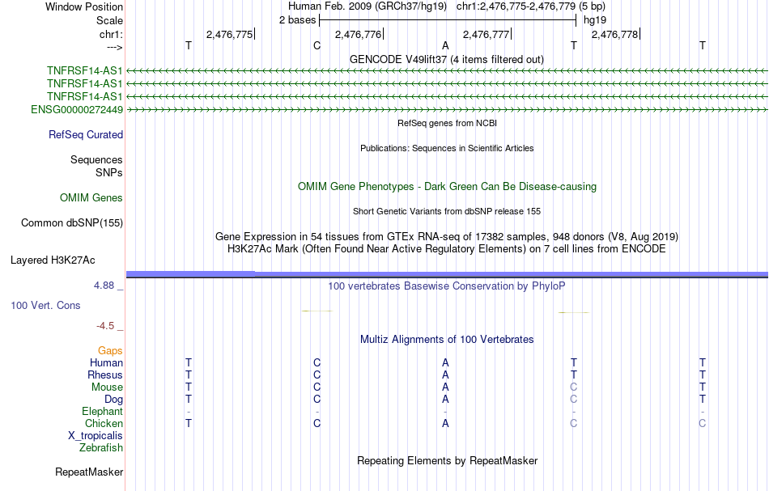The width and height of the screenshot is (769, 491).
Task: Select the Dog alignment row label
Action: point(113,400)
